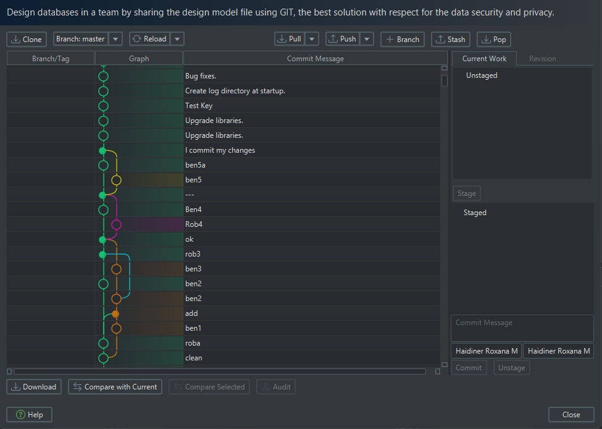Open the Help button

pos(29,414)
